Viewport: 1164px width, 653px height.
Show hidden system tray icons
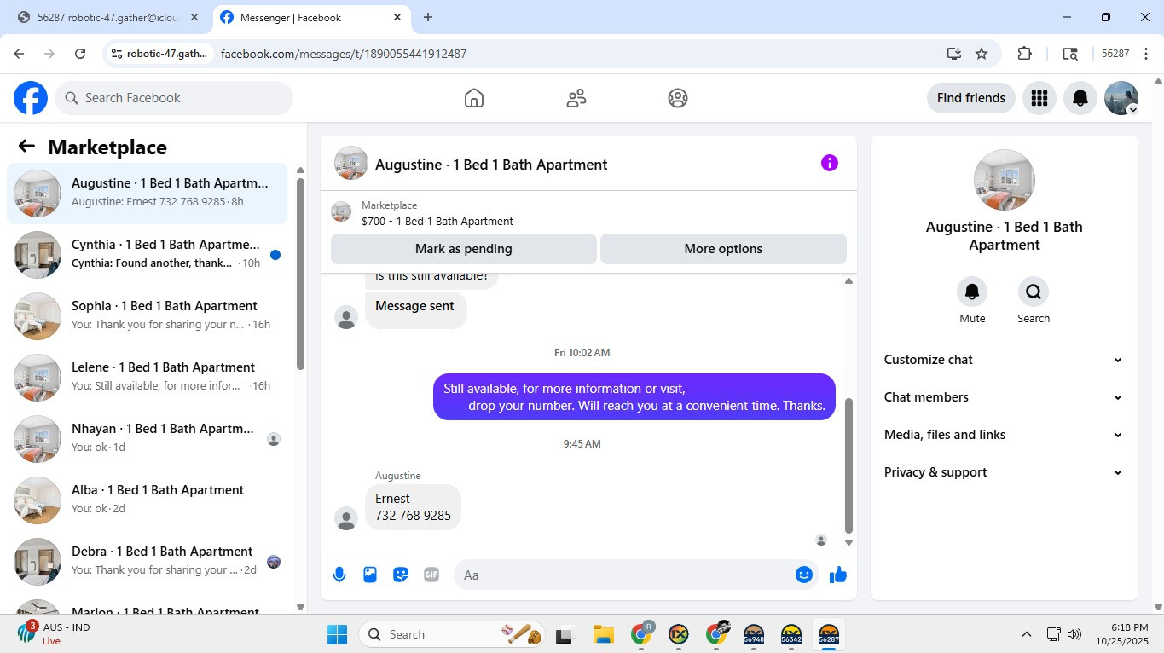1027,634
